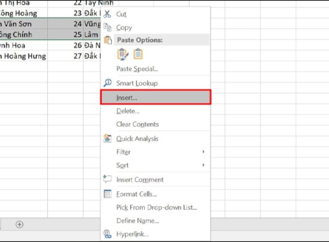The width and height of the screenshot is (329, 242).
Task: Choose the Keep Source Formatting paste icon
Action: (x=122, y=54)
